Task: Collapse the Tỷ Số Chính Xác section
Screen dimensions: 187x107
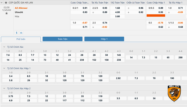Action: pos(4,47)
